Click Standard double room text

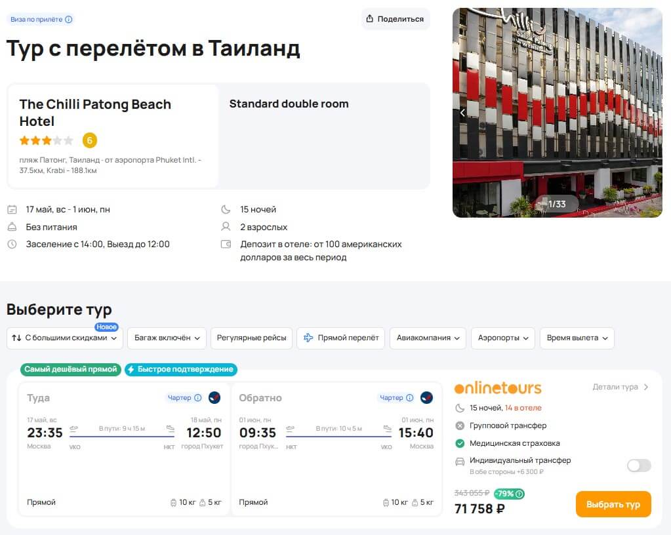coord(289,104)
